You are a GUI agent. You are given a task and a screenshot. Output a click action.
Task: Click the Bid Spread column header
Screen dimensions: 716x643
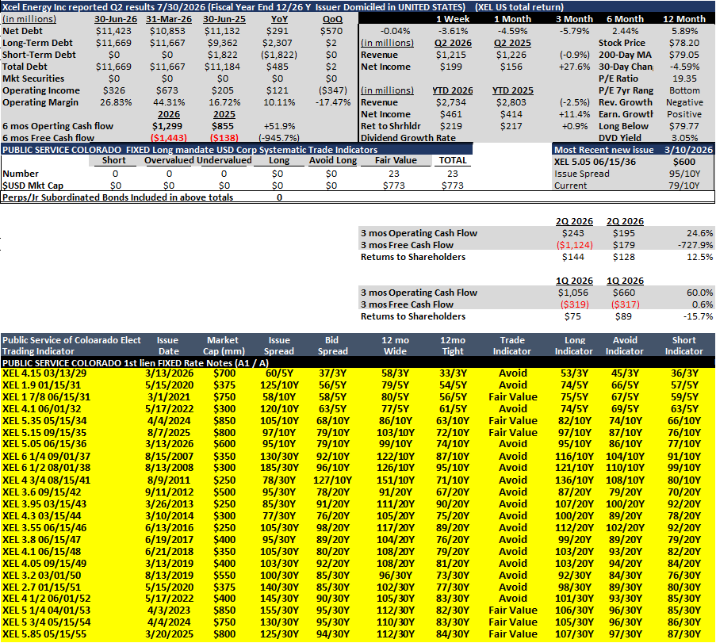point(332,346)
